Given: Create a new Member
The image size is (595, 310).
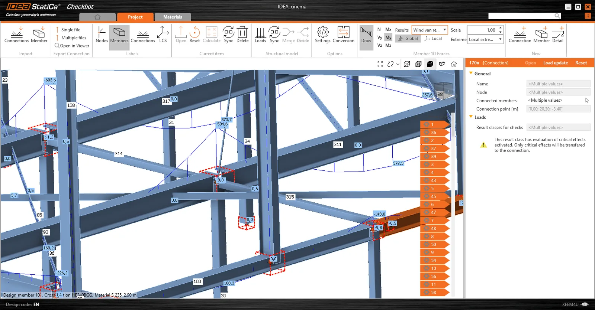Looking at the screenshot, I should [x=541, y=35].
